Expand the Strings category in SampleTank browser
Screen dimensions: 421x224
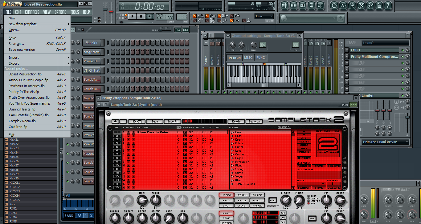232,169
